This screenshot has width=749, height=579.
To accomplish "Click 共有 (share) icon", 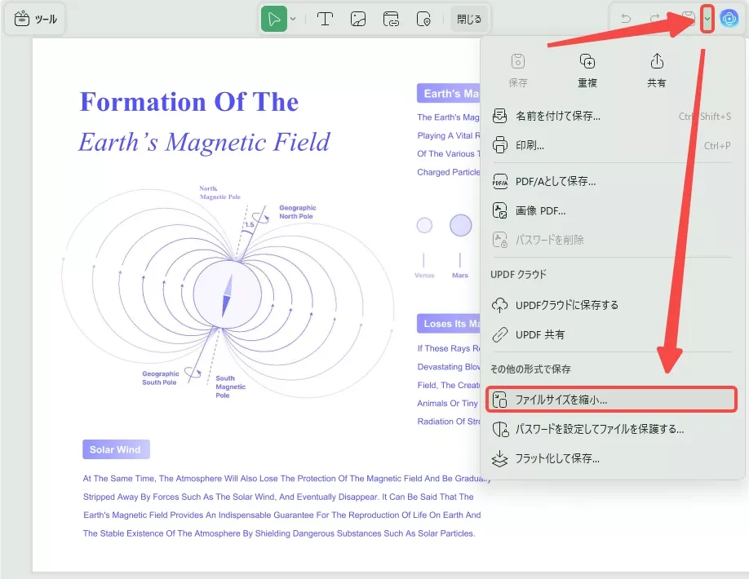I will tap(657, 71).
